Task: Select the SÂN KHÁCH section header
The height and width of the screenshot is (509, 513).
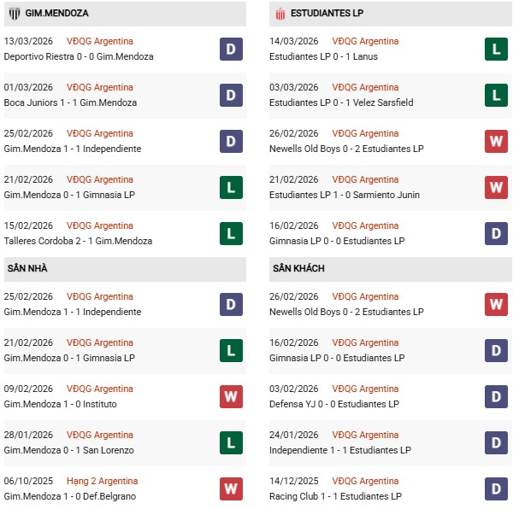Action: tap(298, 268)
